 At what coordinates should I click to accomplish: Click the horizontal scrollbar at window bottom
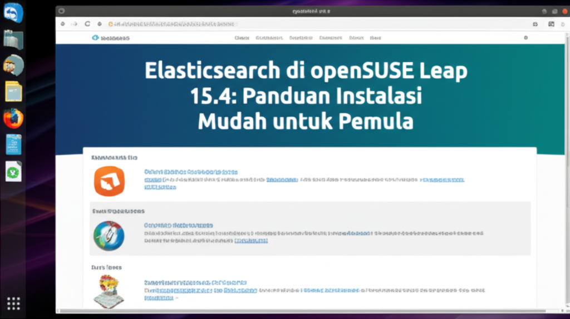point(302,311)
